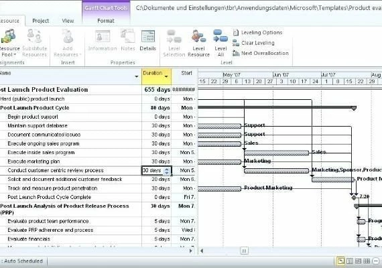
Task: Click the Add Resources icon
Action: click(x=68, y=44)
